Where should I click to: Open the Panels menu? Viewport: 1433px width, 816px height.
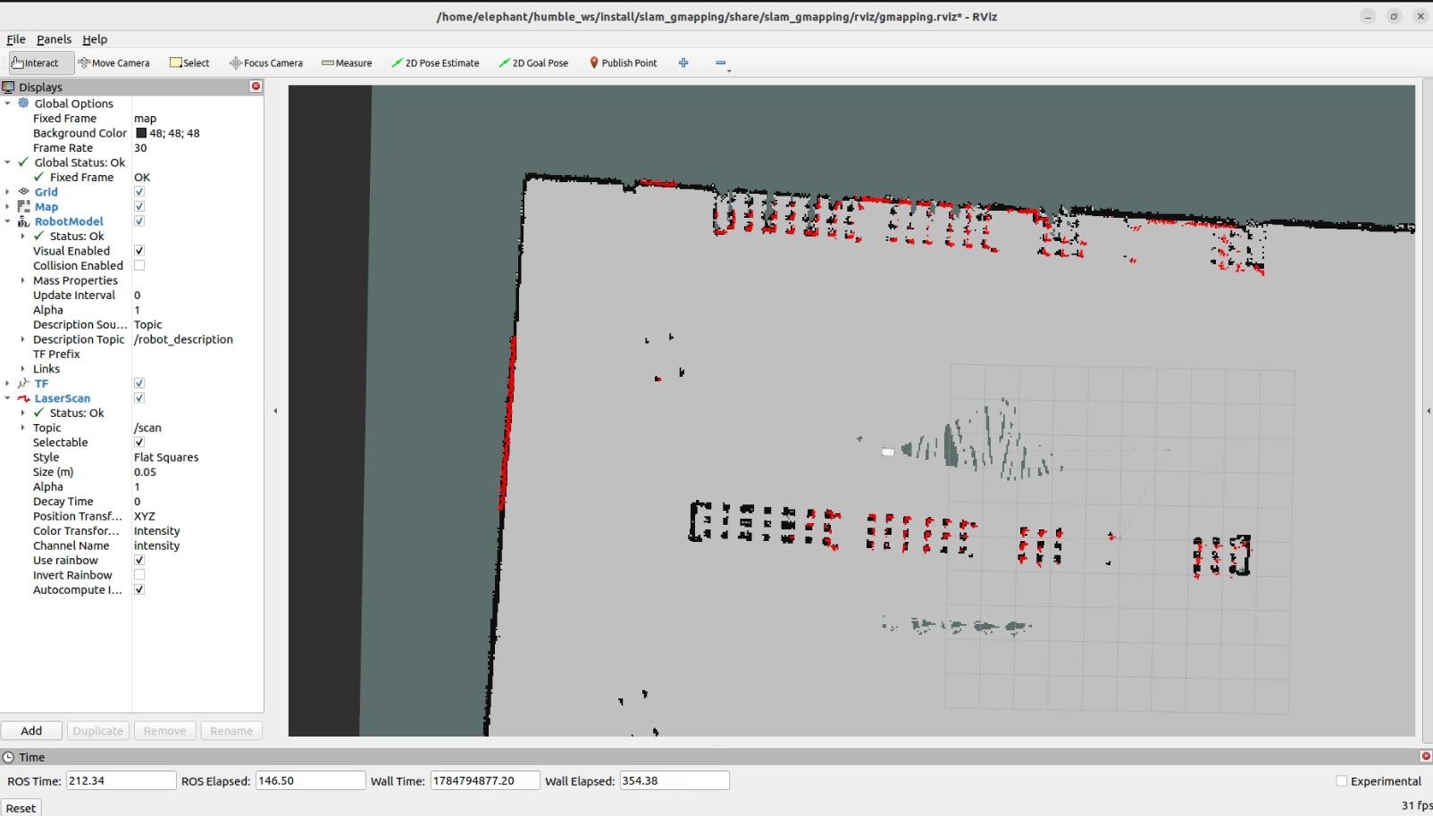click(x=54, y=39)
